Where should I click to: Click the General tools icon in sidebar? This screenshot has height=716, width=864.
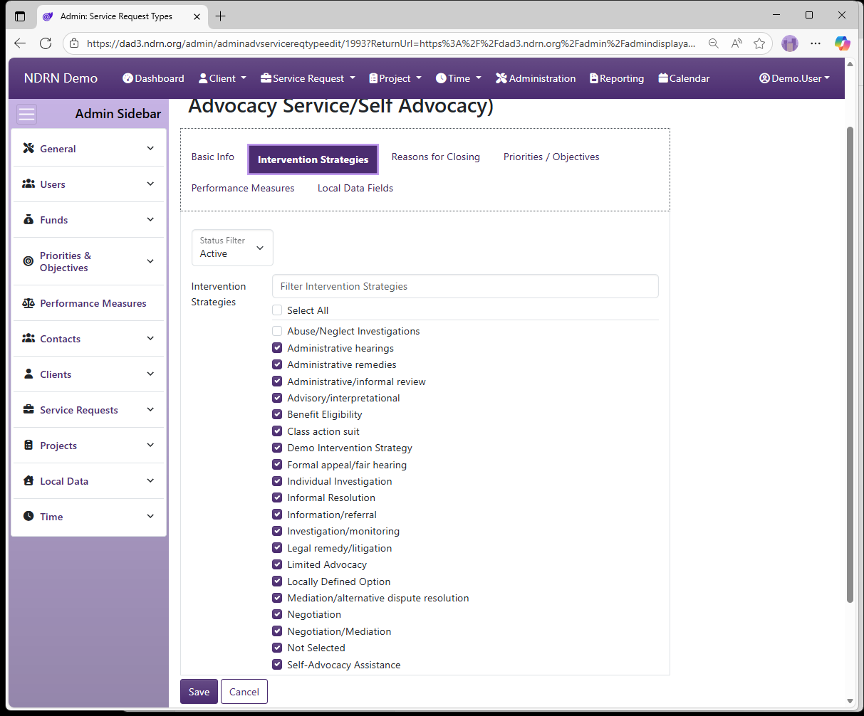28,148
